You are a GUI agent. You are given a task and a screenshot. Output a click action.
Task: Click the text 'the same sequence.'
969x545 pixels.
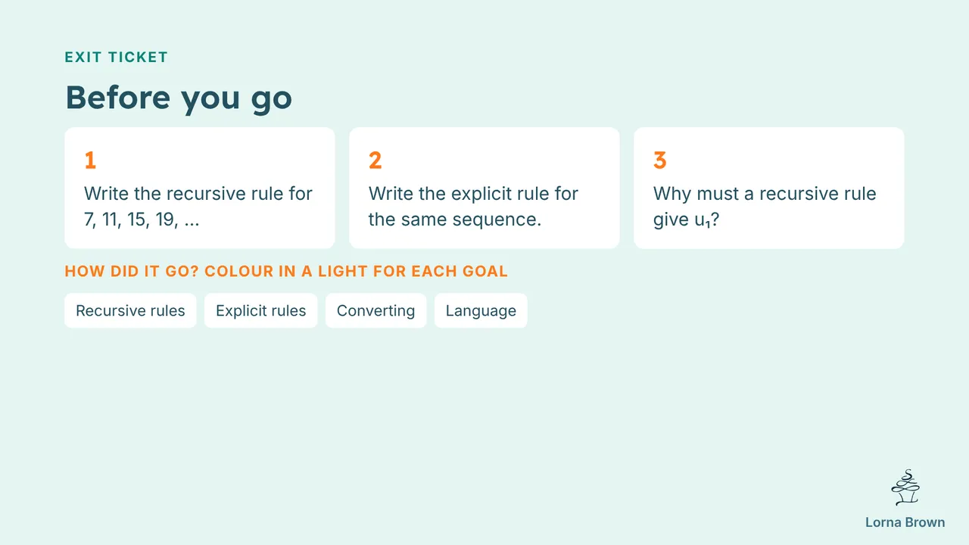pos(455,221)
